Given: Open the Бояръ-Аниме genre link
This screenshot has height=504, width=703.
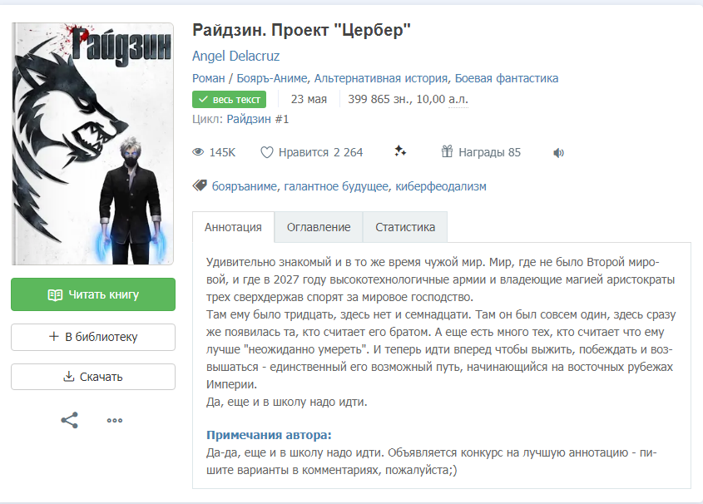Looking at the screenshot, I should click(x=272, y=78).
